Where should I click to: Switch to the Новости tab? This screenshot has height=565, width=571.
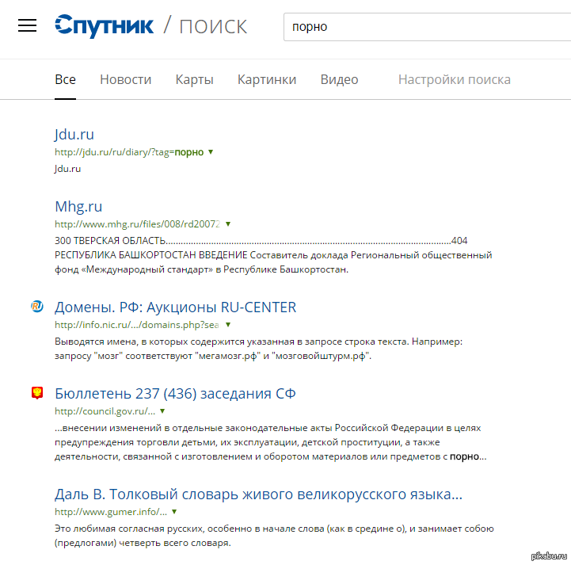point(126,79)
